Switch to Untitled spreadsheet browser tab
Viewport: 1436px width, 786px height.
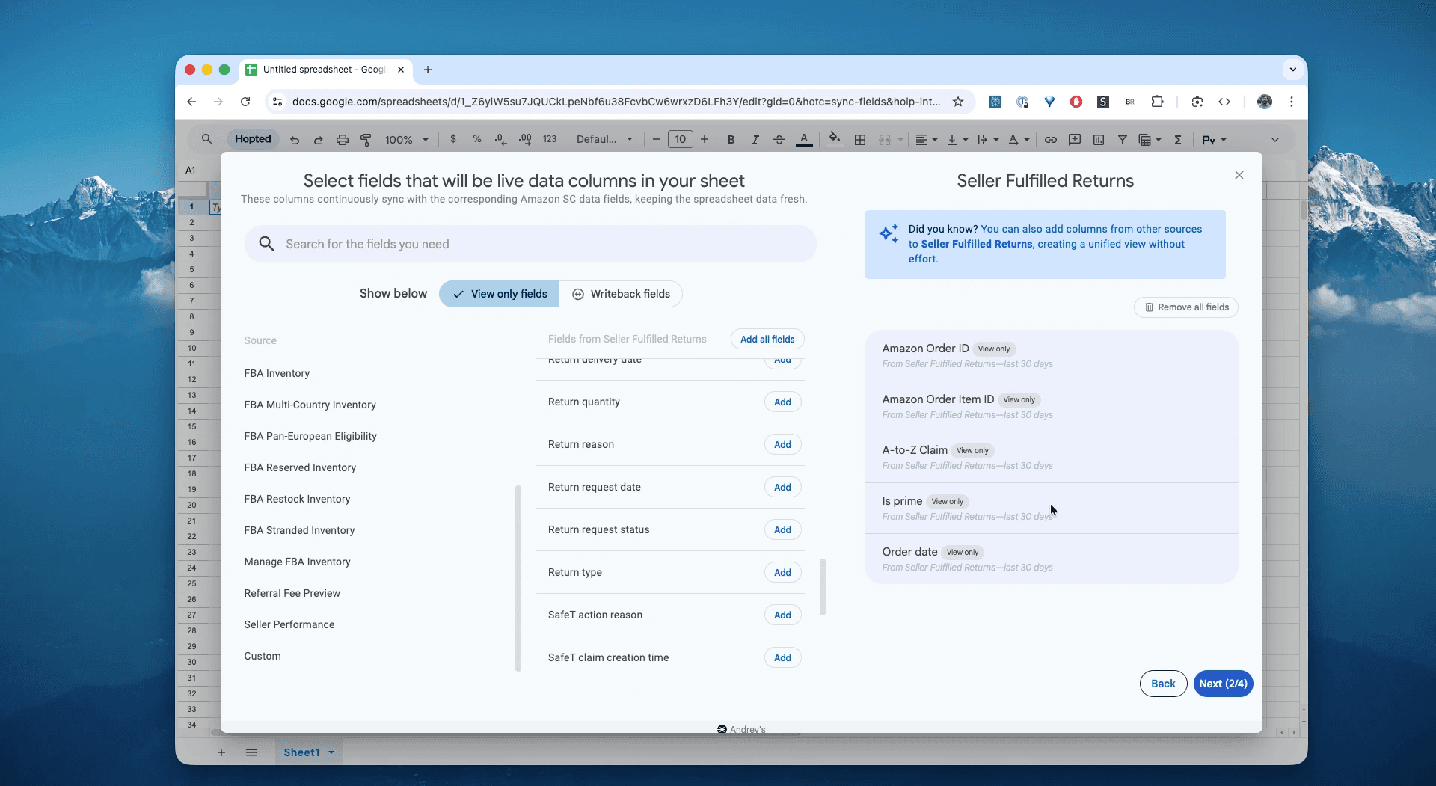[x=325, y=70]
